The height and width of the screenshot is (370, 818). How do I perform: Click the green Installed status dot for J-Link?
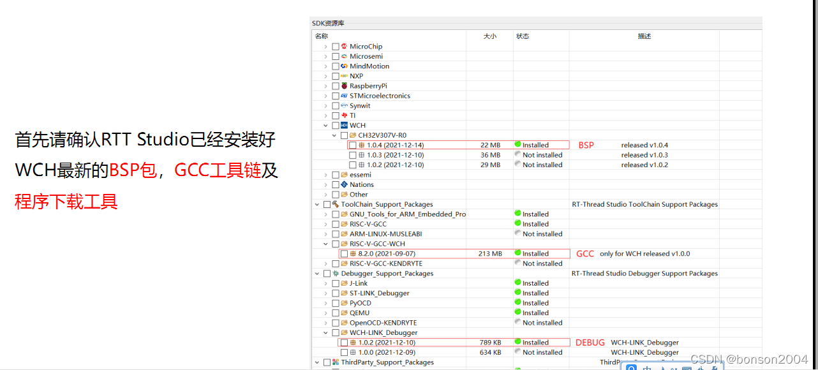click(x=518, y=283)
